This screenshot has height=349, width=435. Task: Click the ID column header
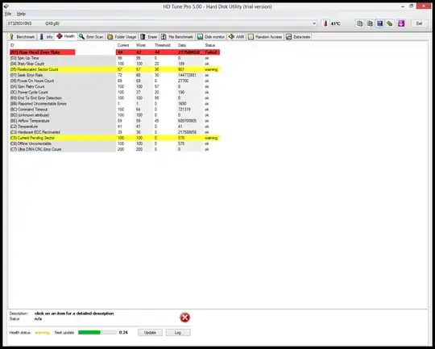(x=12, y=45)
